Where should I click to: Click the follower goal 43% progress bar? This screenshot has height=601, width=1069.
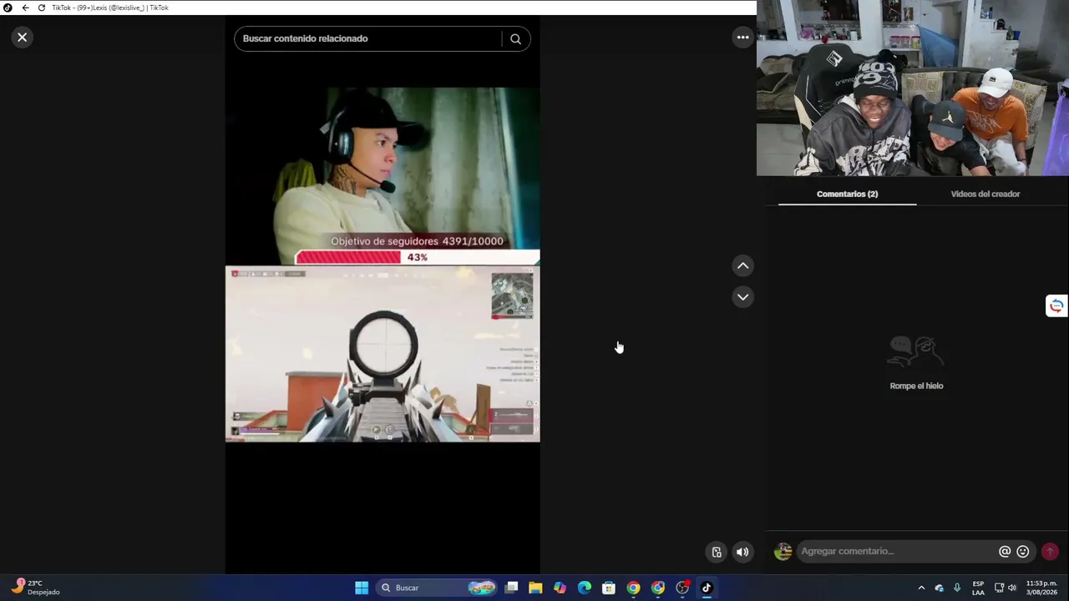point(418,257)
